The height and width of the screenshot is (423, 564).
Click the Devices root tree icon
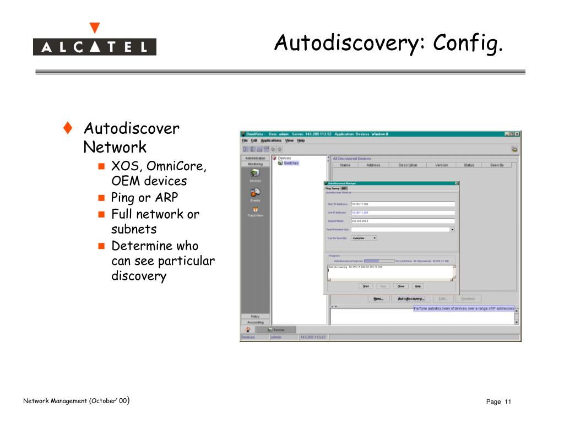pyautogui.click(x=275, y=158)
